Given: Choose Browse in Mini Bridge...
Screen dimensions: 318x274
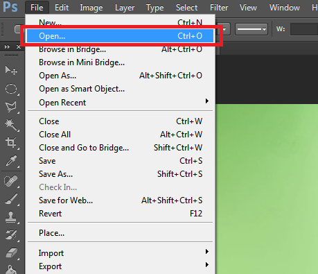Looking at the screenshot, I should [120, 62].
